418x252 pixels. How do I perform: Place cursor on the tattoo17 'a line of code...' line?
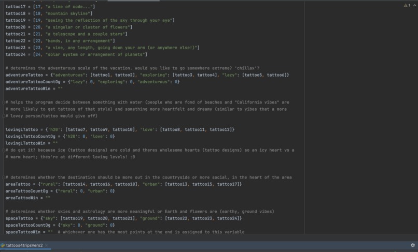pyautogui.click(x=50, y=7)
